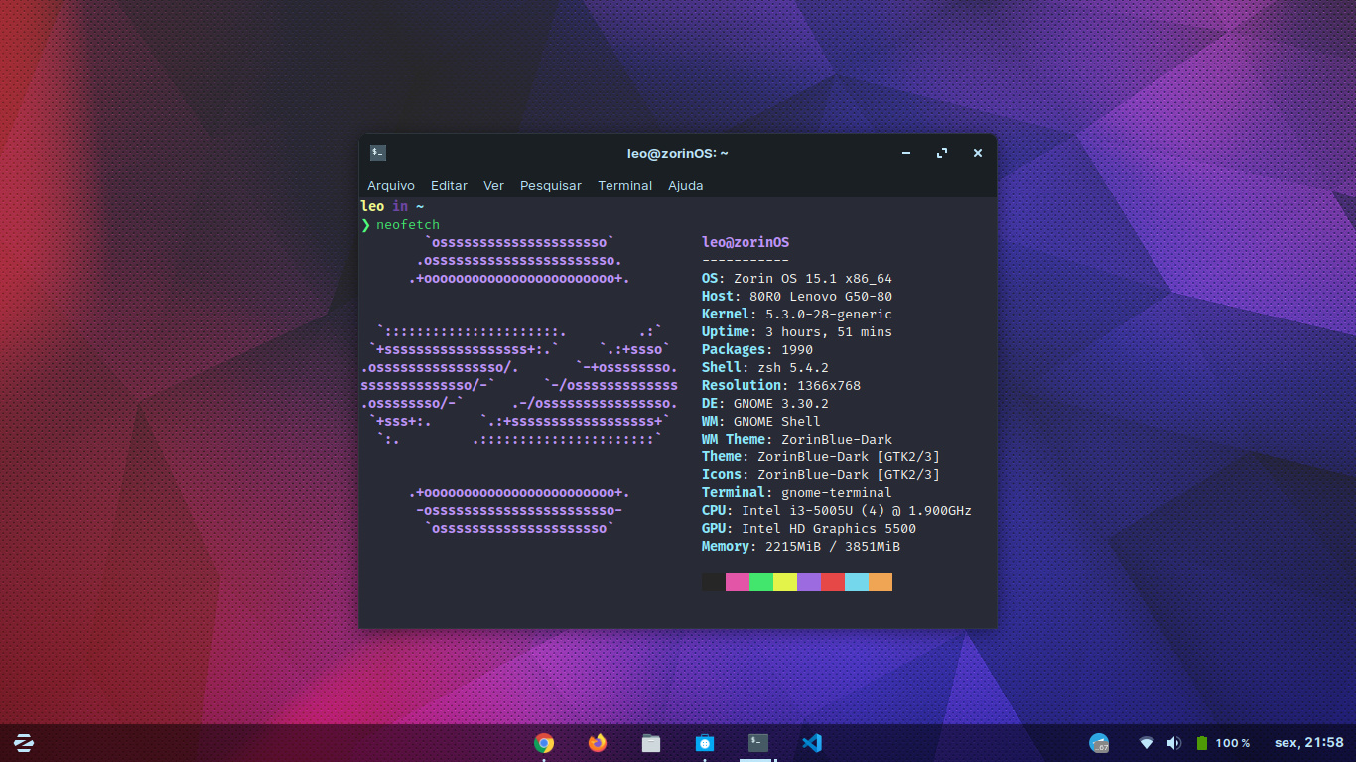Open the Ajuda menu
Image resolution: width=1356 pixels, height=762 pixels.
(x=686, y=186)
